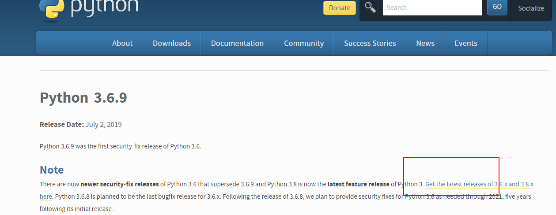Viewport: 556px width, 215px height.
Task: Click the 'Release Date:' bold label
Action: tap(62, 124)
